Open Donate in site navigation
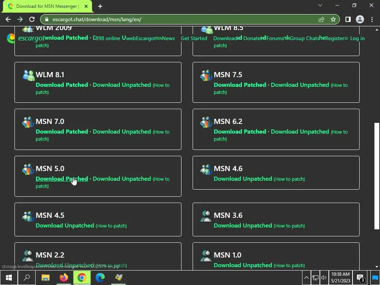 [x=252, y=38]
